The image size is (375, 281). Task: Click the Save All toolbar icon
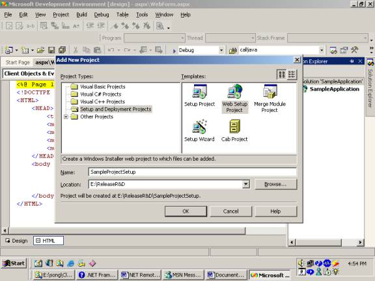coord(62,50)
